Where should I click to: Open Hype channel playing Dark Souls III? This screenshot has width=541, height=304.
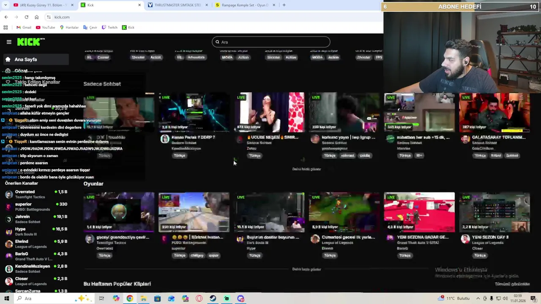tap(36, 231)
